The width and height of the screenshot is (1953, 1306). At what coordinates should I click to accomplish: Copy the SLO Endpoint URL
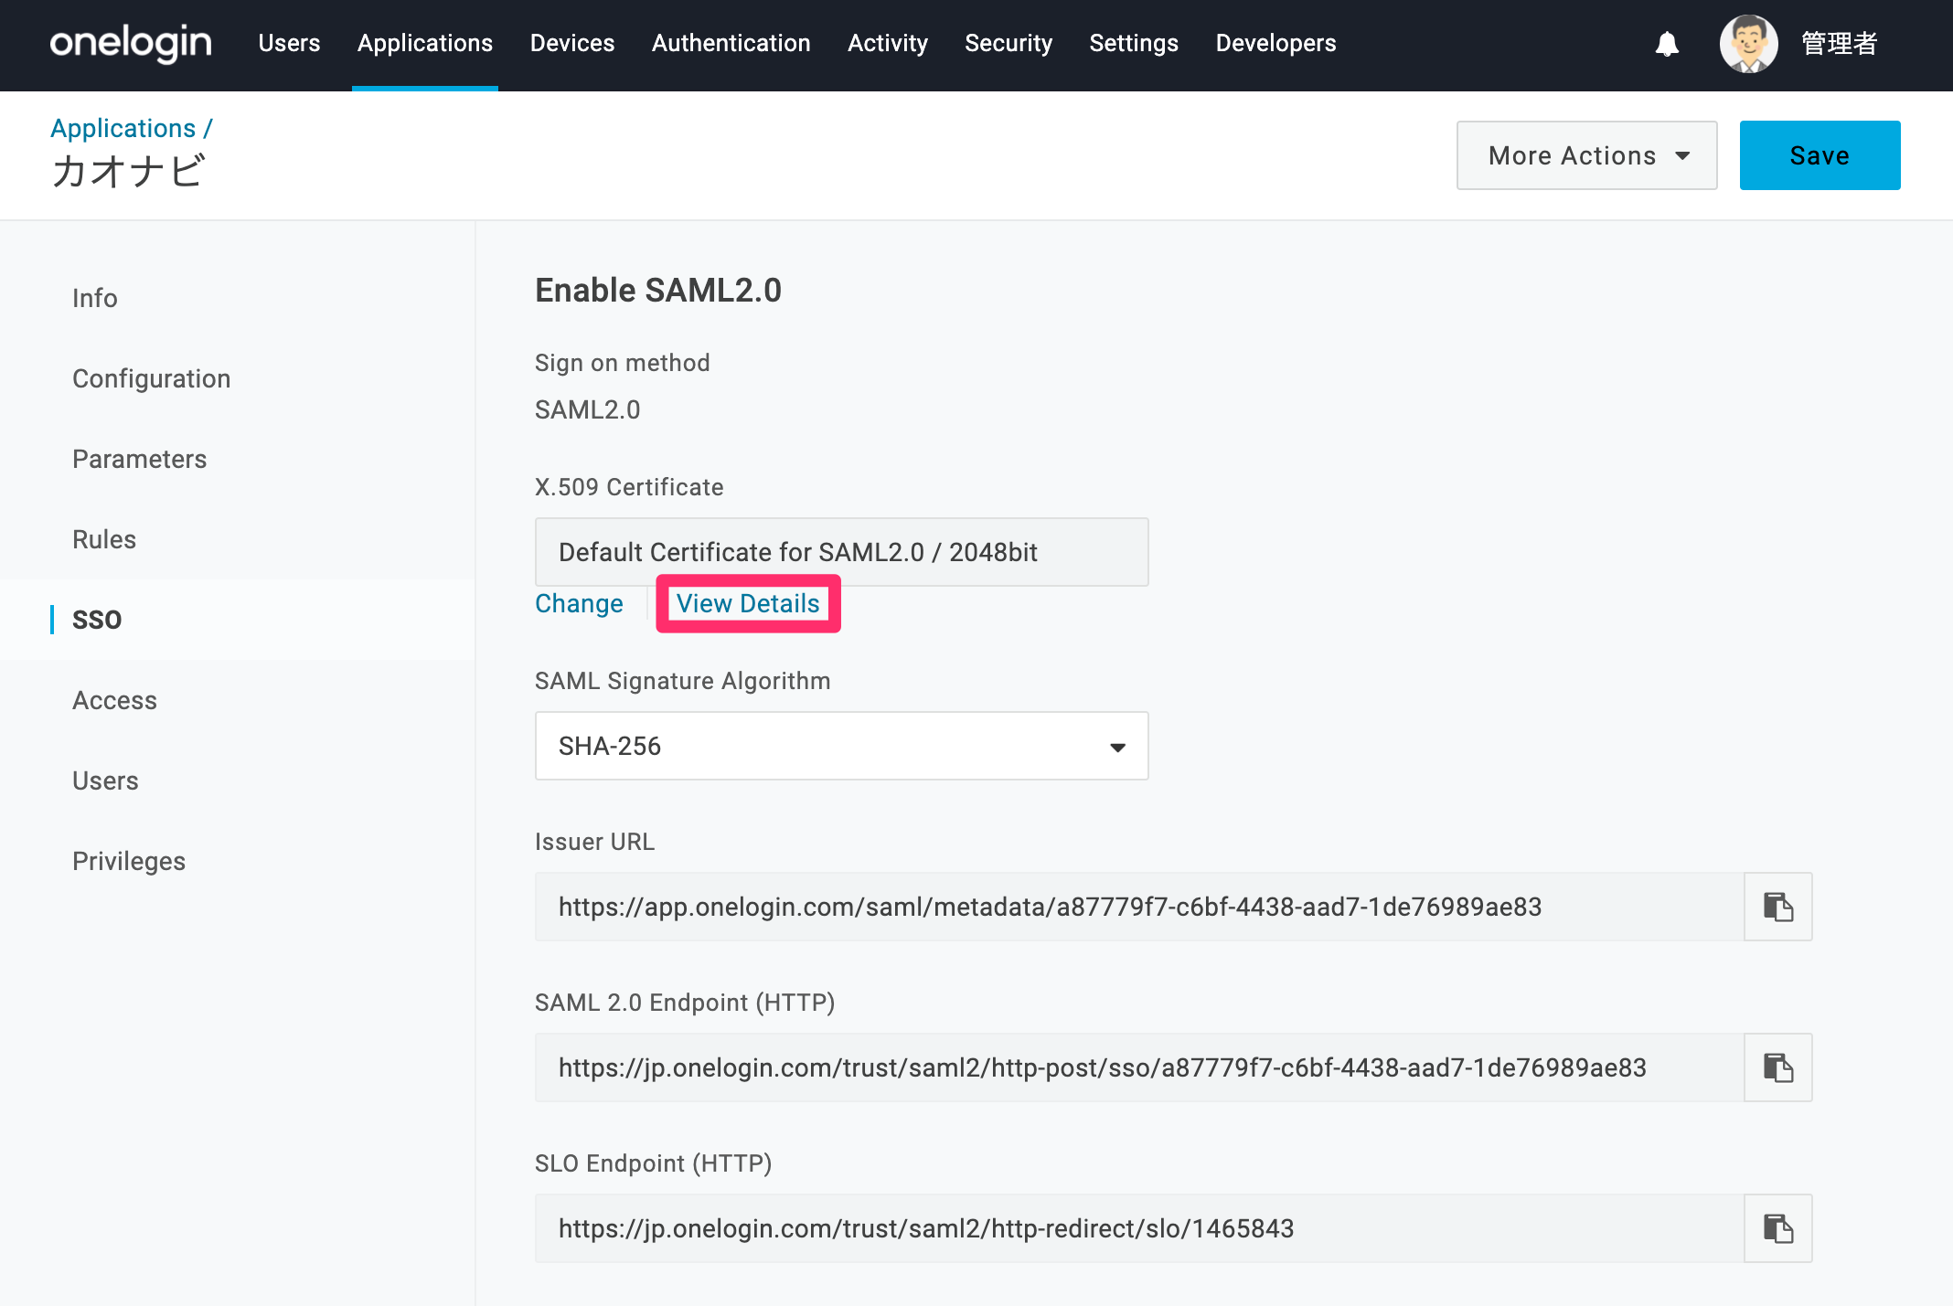point(1777,1228)
